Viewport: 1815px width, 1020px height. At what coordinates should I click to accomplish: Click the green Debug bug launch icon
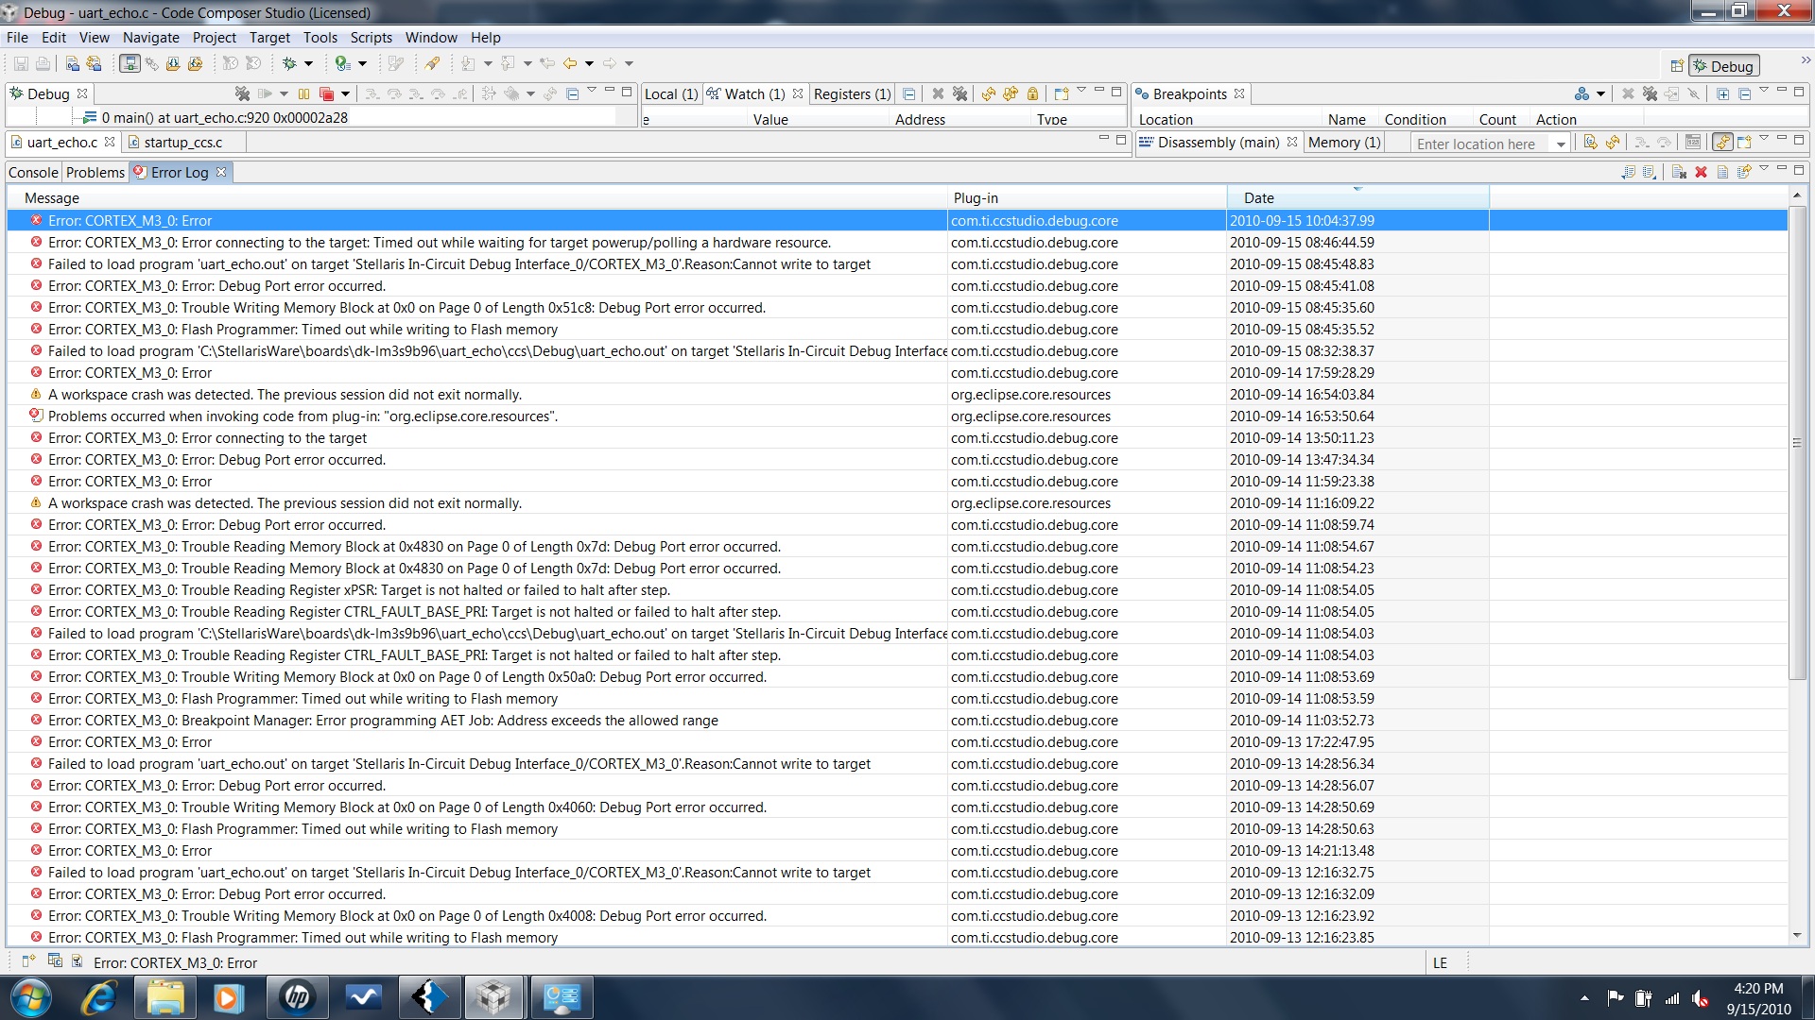[x=289, y=63]
